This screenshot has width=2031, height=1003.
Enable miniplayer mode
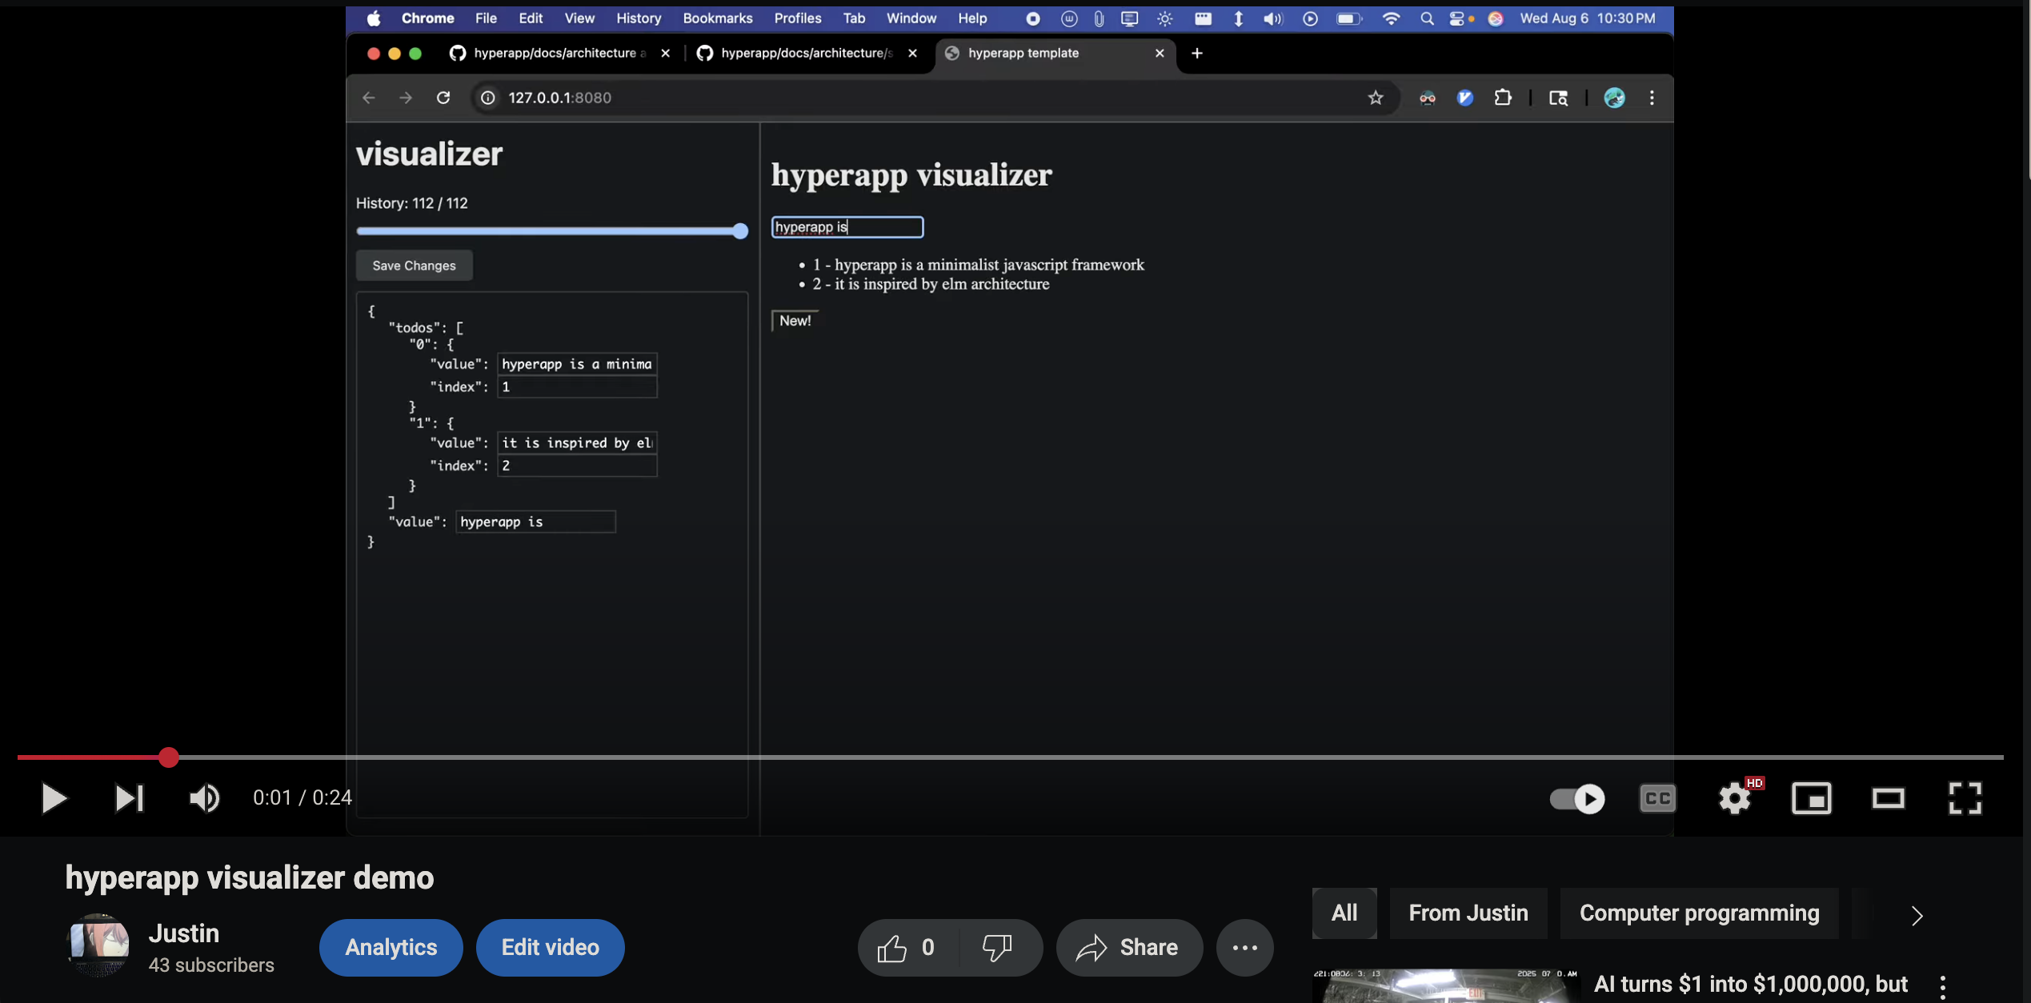tap(1811, 797)
